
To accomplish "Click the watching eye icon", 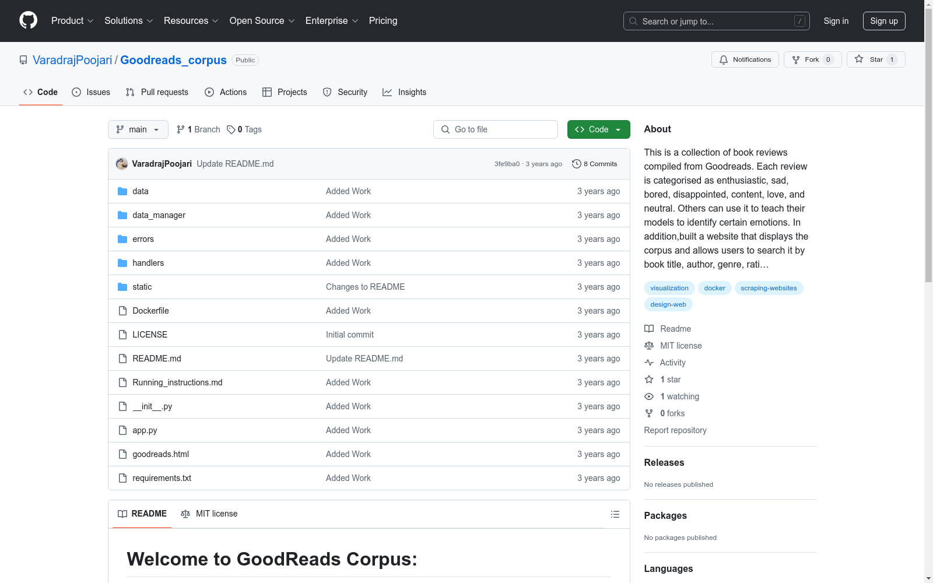I will 649,396.
